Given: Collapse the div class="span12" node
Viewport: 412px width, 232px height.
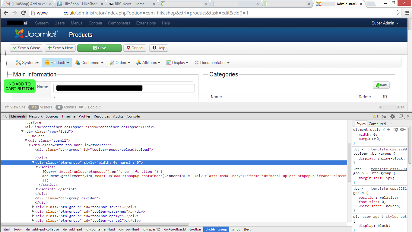Looking at the screenshot, I should pos(26,140).
